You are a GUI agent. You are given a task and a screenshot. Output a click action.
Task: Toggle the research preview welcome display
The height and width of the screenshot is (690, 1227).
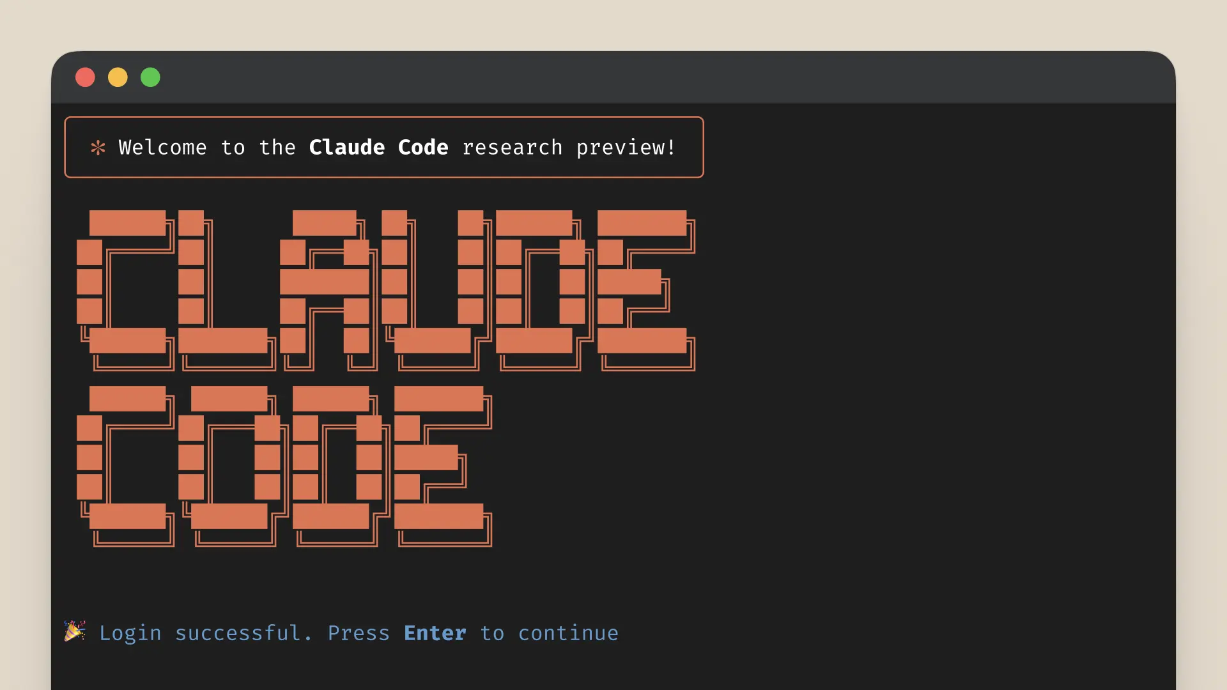point(95,148)
